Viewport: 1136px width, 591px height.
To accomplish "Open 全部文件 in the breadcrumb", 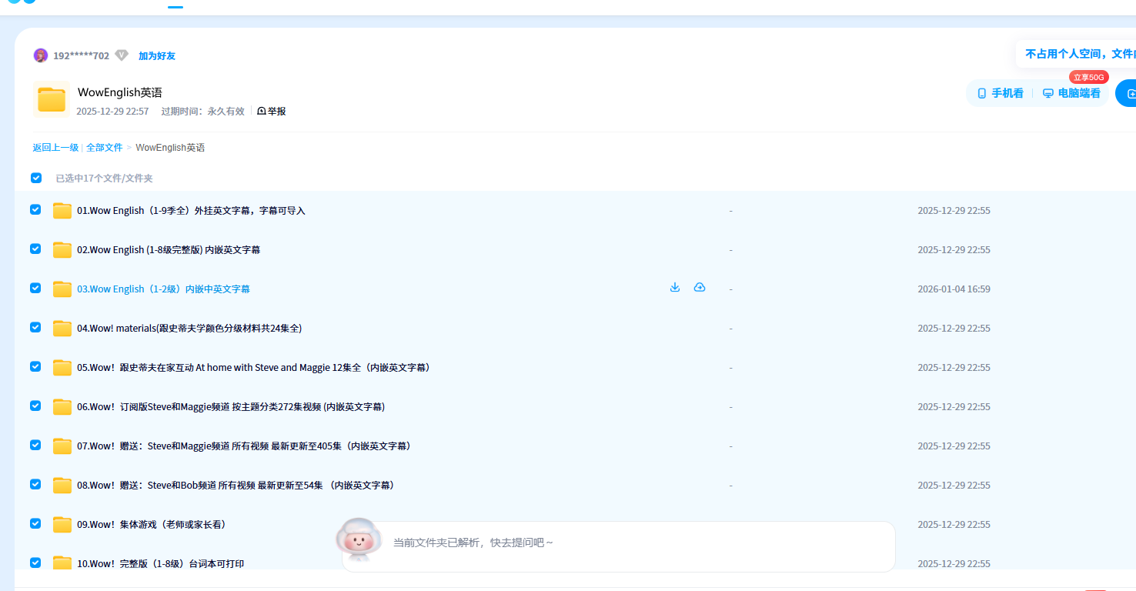I will tap(105, 148).
